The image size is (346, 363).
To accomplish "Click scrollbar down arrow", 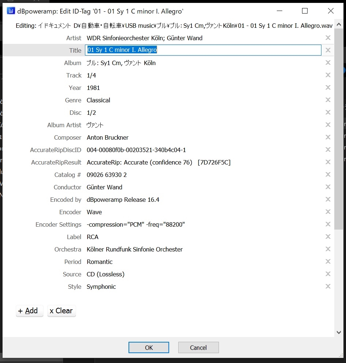I will 339,332.
